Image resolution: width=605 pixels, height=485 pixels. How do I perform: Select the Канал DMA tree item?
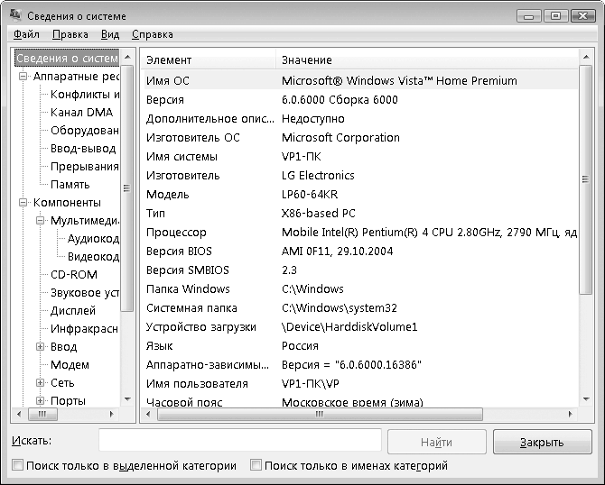click(81, 113)
